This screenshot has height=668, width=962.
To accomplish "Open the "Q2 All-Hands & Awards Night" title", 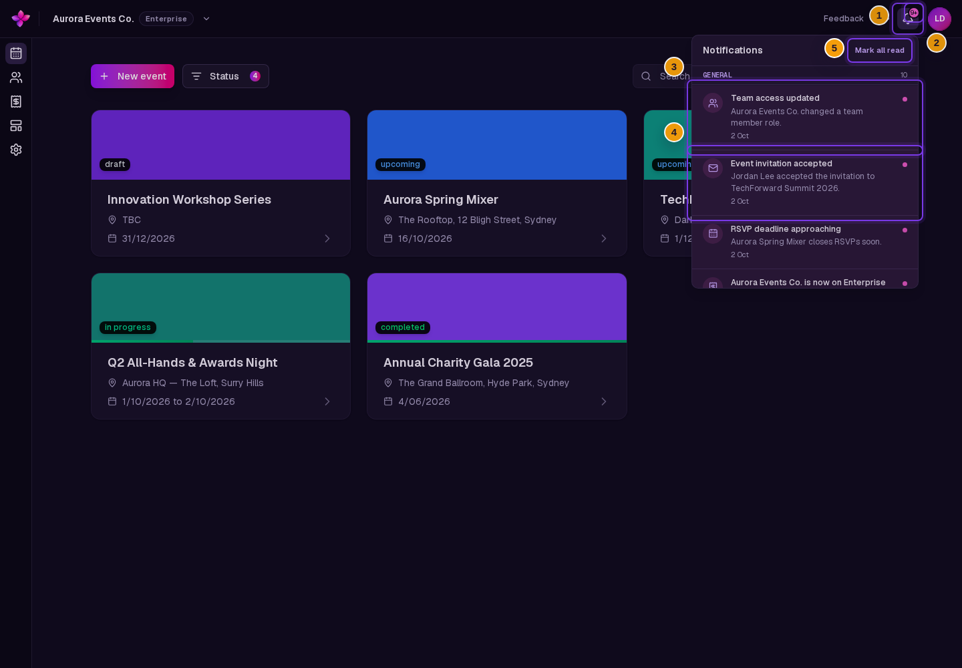I will pyautogui.click(x=192, y=363).
